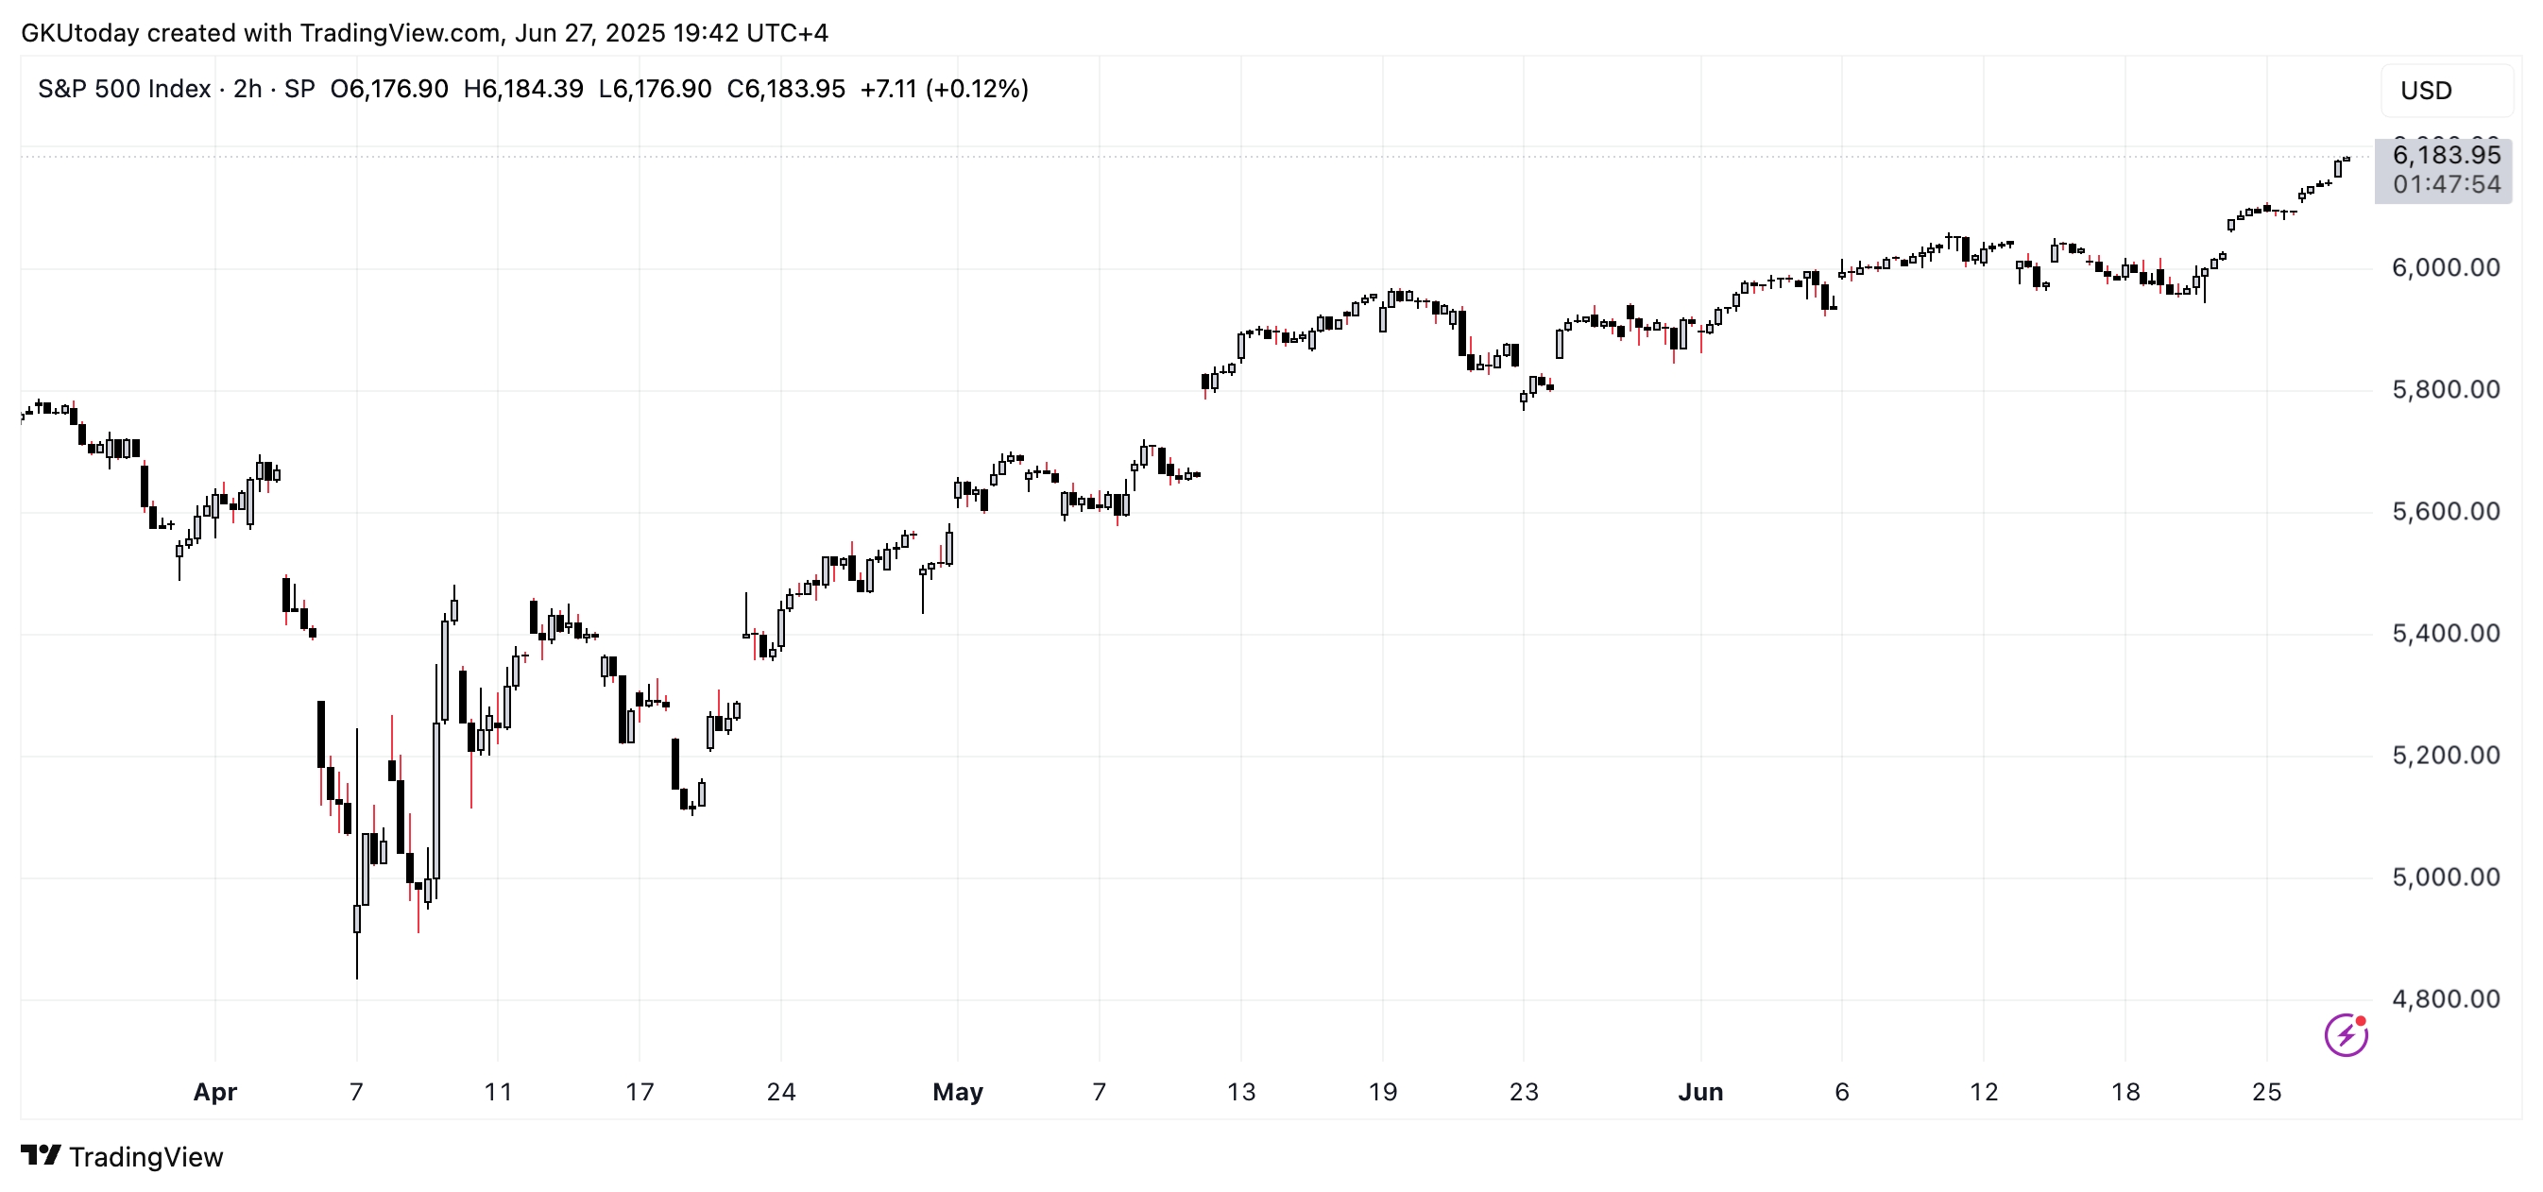2543x1192 pixels.
Task: Open the TradingView.com header attribution text
Action: pos(400,32)
